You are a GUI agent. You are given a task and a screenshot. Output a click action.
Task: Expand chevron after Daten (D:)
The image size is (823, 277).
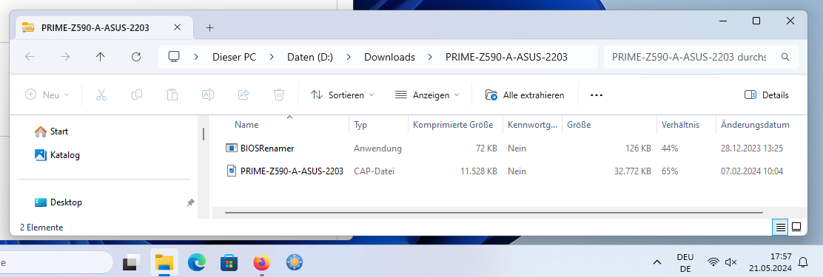coord(349,57)
